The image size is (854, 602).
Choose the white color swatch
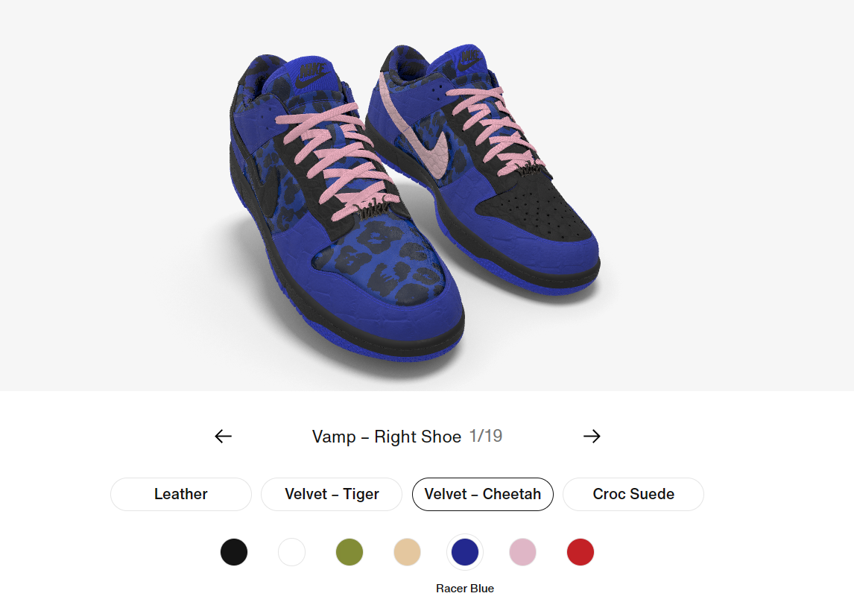click(x=292, y=552)
